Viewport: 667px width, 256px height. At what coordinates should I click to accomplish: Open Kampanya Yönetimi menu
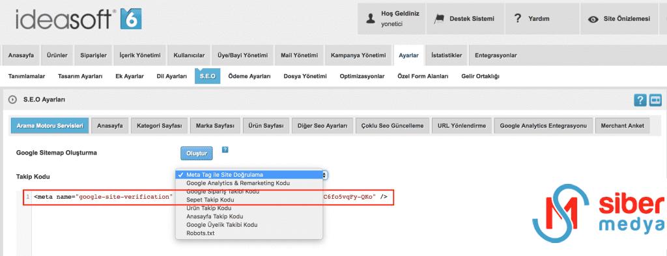358,55
